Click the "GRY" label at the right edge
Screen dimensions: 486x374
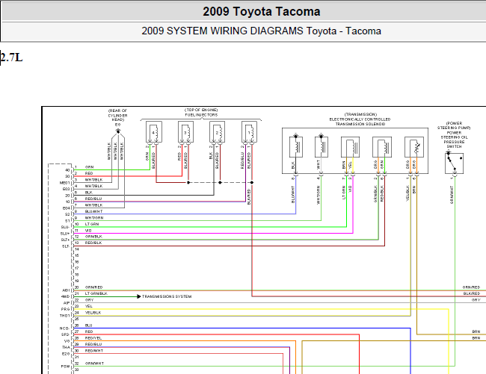(476, 300)
